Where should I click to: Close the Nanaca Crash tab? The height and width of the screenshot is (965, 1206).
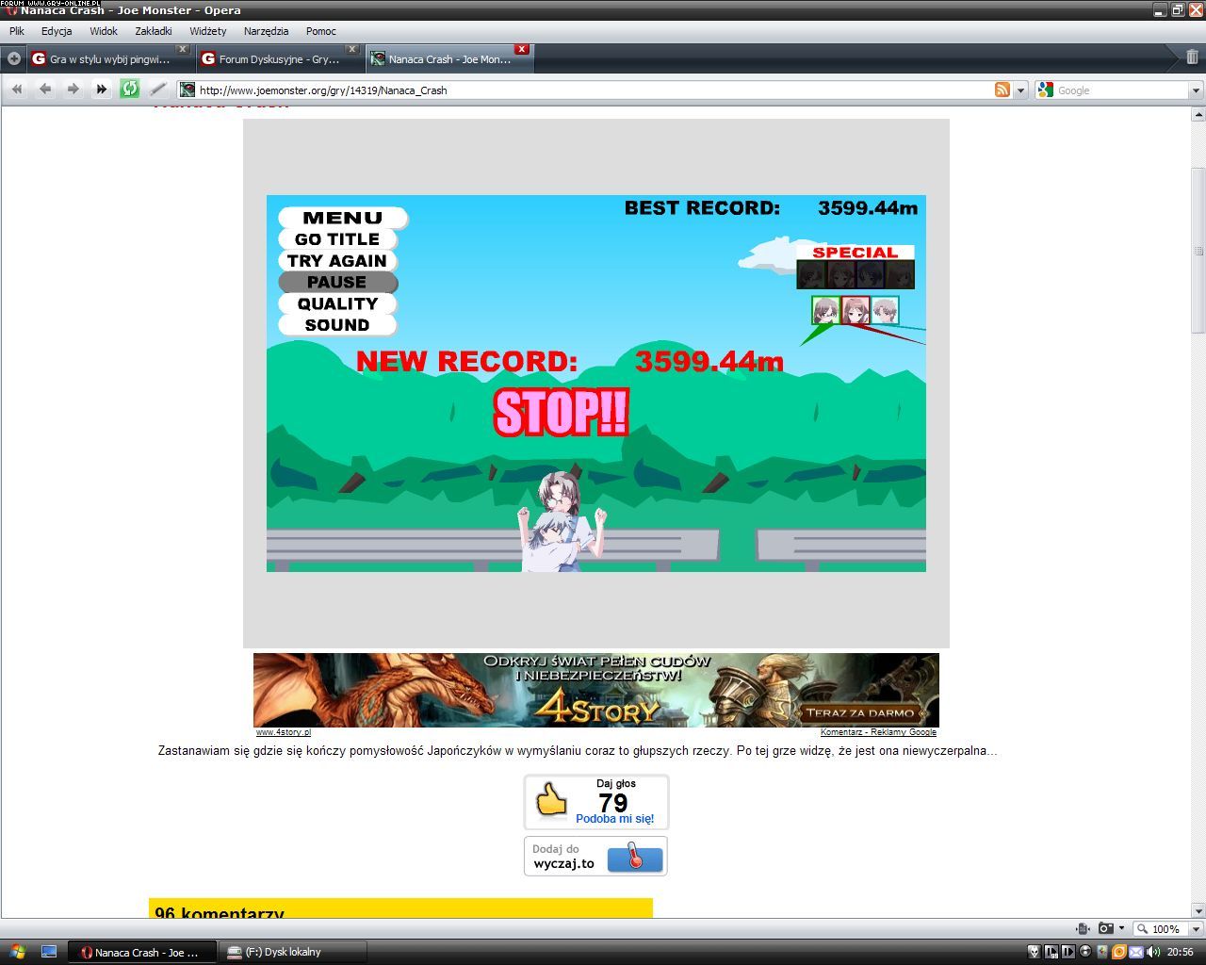pyautogui.click(x=521, y=49)
